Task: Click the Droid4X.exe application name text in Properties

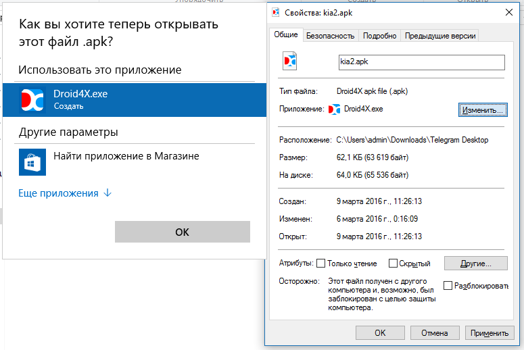Action: (x=364, y=109)
